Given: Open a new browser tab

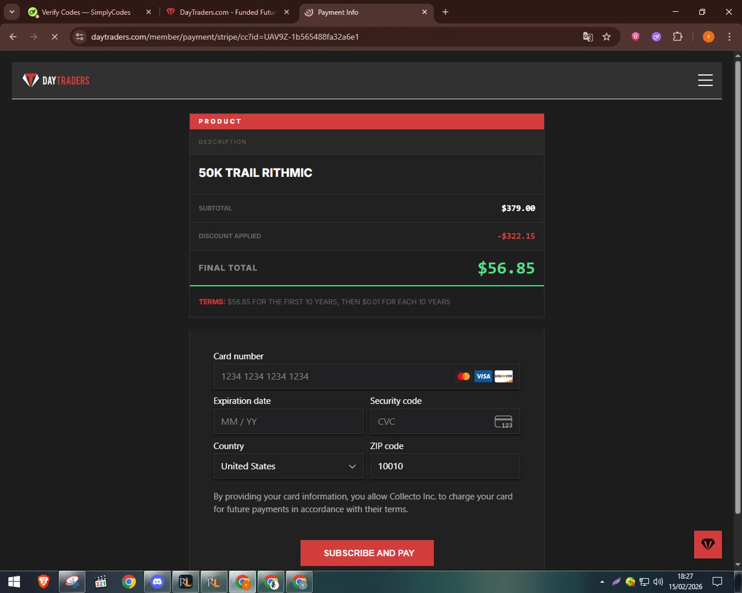Looking at the screenshot, I should coord(445,12).
